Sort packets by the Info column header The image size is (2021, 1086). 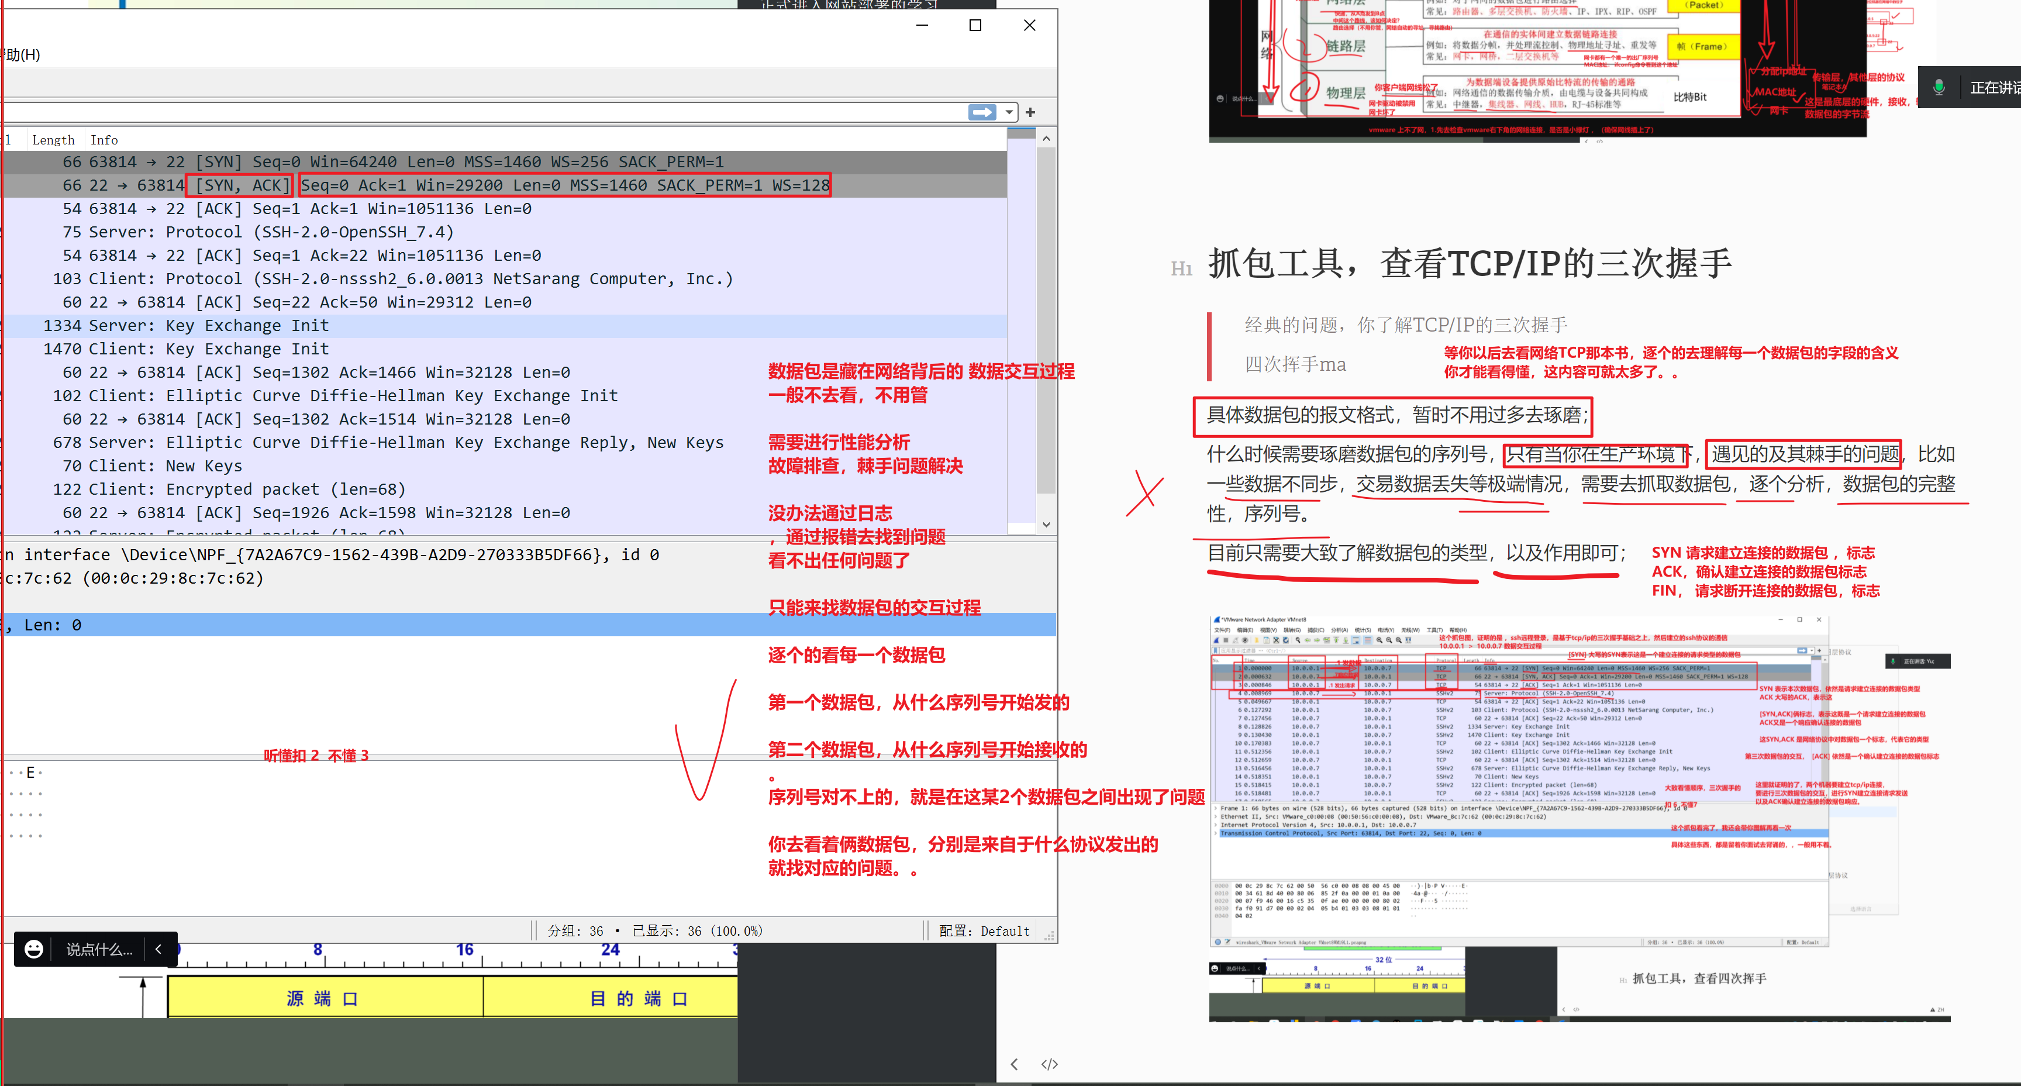(x=104, y=140)
